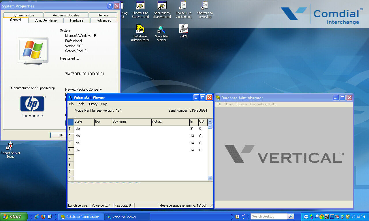Select the Voice Mail Viewer desktop shortcut
This screenshot has height=221, width=369.
coord(162,33)
